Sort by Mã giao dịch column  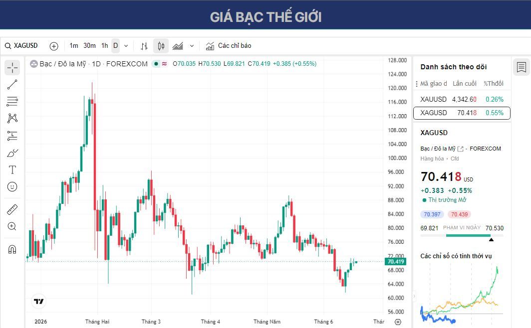point(434,84)
